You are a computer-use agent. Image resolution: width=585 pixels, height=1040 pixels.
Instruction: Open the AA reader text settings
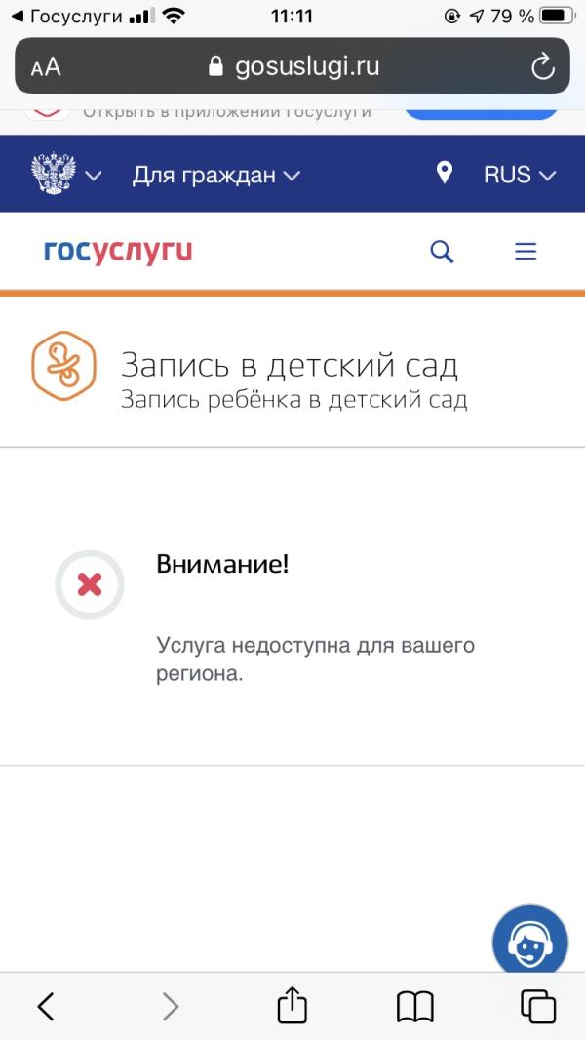(46, 67)
